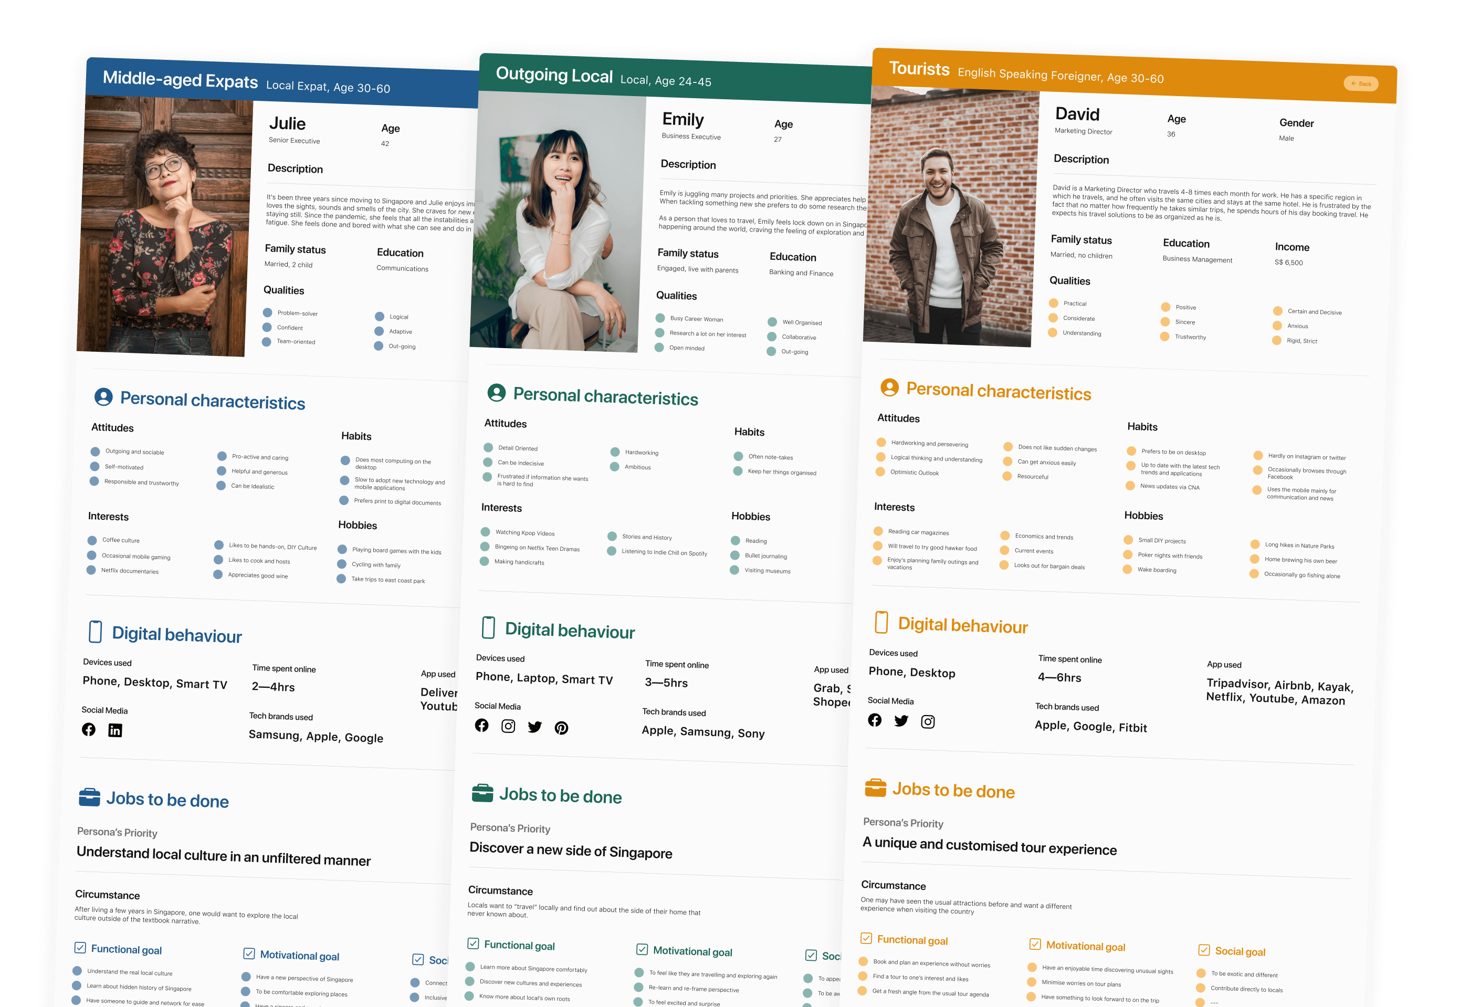Toggle Julie's Functional goal checkbox
1470x1007 pixels.
coord(80,948)
